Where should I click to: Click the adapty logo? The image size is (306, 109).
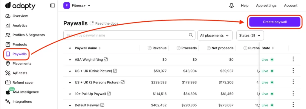(20, 6)
